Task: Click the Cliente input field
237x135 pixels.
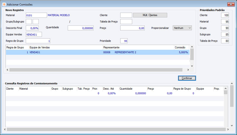Action: tap(126, 15)
